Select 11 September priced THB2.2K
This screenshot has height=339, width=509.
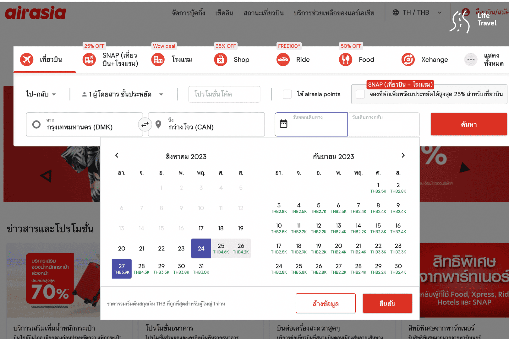(x=298, y=228)
